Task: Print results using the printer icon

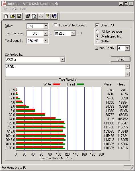Action: [28, 16]
